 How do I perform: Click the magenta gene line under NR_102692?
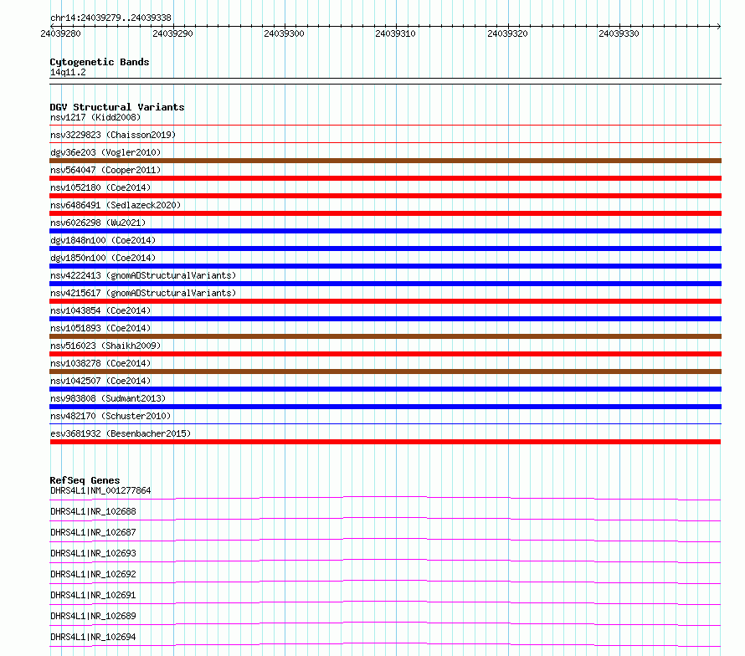385,582
